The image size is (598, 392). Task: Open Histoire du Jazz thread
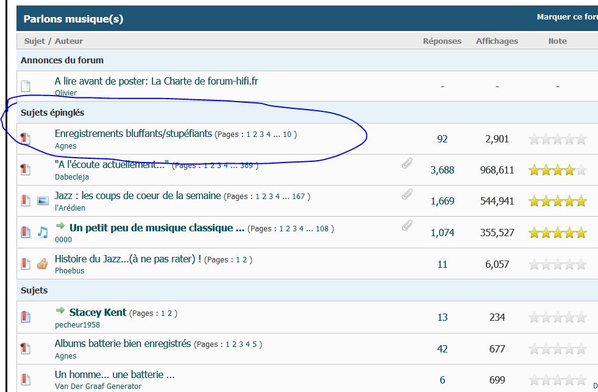pyautogui.click(x=128, y=259)
